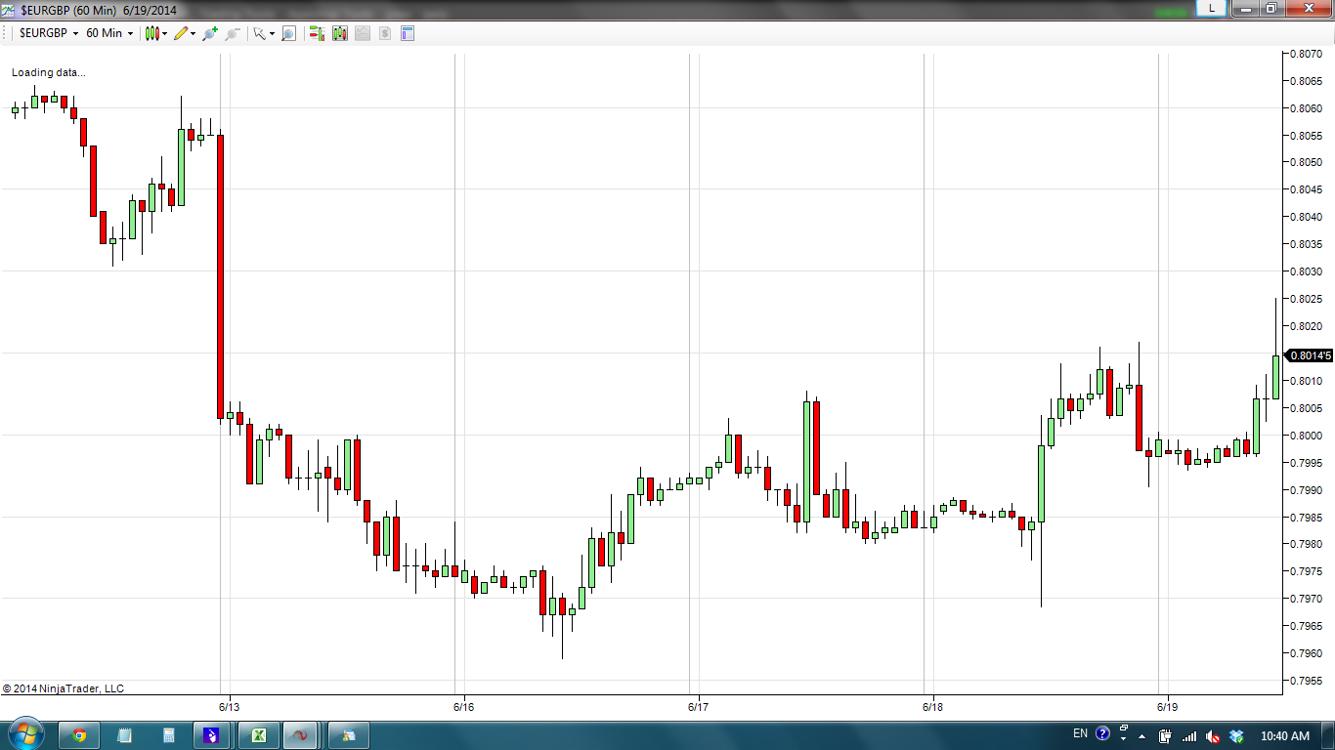Select the cursor pointer tool icon
This screenshot has height=750, width=1335.
click(259, 33)
